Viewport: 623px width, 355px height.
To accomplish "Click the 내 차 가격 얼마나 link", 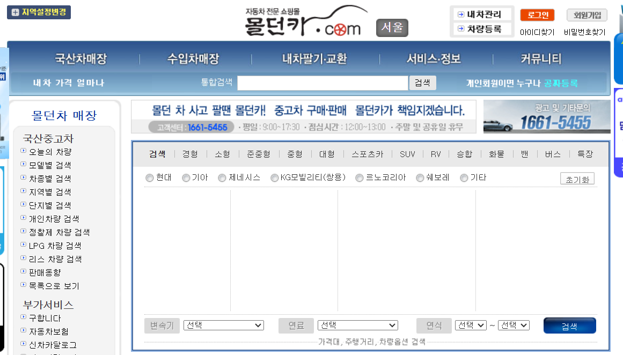I will coord(68,83).
